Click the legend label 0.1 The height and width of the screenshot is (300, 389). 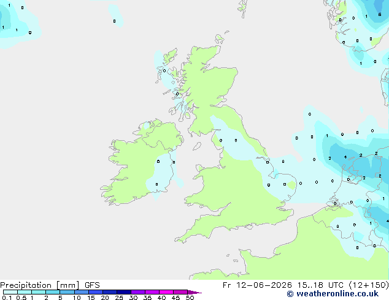click(x=7, y=298)
